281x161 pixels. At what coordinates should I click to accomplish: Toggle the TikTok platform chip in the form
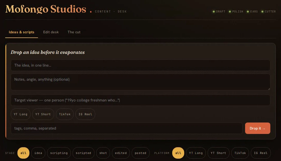click(65, 114)
